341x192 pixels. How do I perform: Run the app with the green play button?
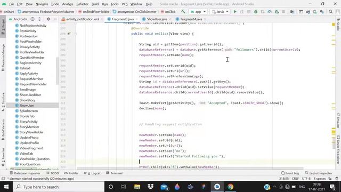click(x=235, y=12)
